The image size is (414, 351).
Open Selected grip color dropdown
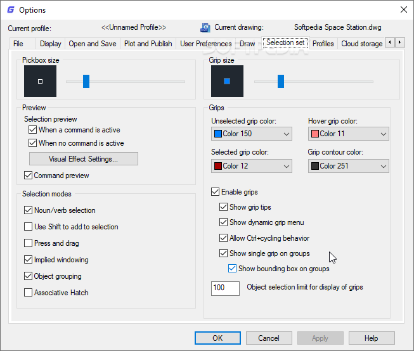251,166
